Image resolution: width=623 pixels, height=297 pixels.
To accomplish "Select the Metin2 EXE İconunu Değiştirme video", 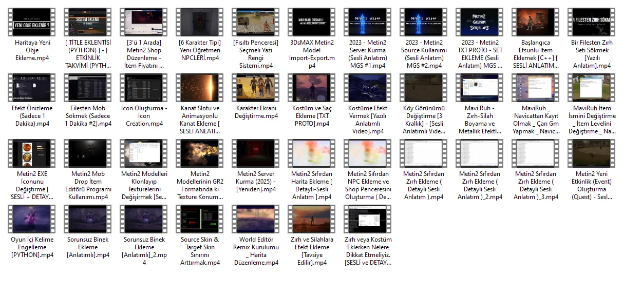I will coord(32,153).
